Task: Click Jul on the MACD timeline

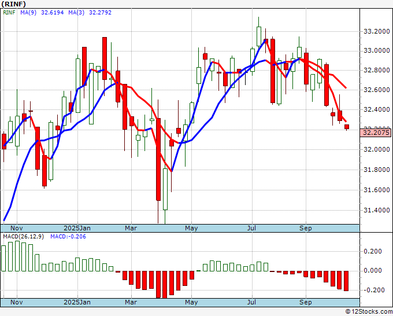Action: (251, 302)
